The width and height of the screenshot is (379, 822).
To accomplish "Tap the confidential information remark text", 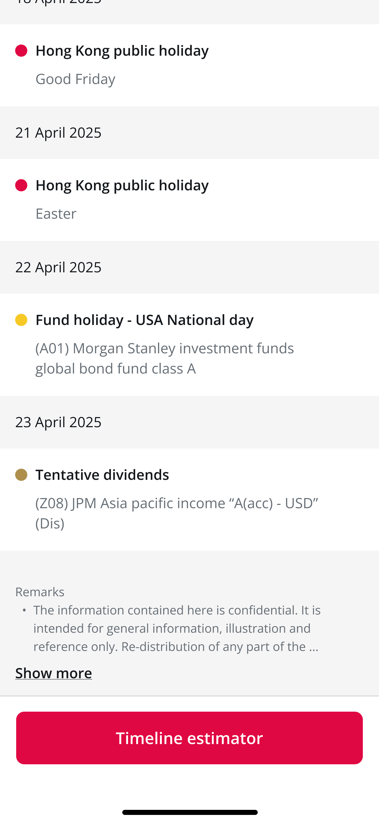I will click(177, 628).
